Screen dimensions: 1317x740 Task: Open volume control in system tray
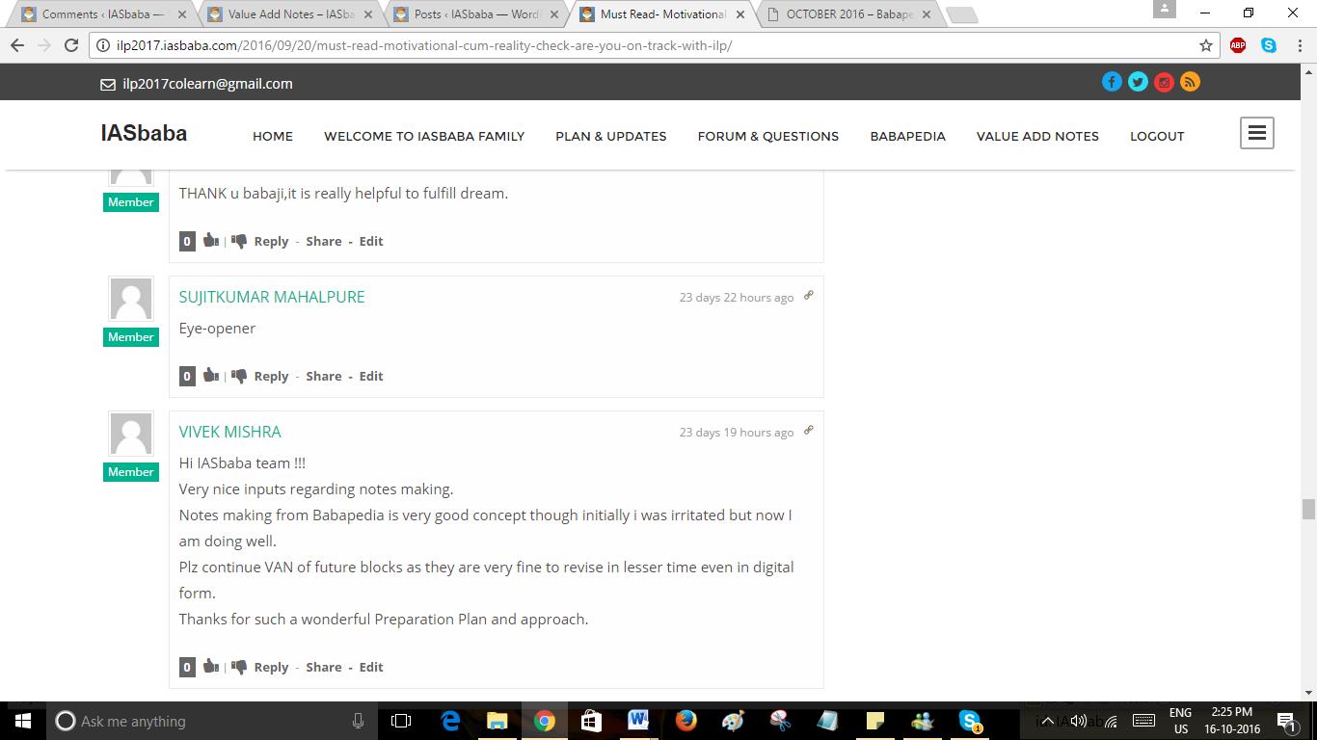tap(1079, 721)
